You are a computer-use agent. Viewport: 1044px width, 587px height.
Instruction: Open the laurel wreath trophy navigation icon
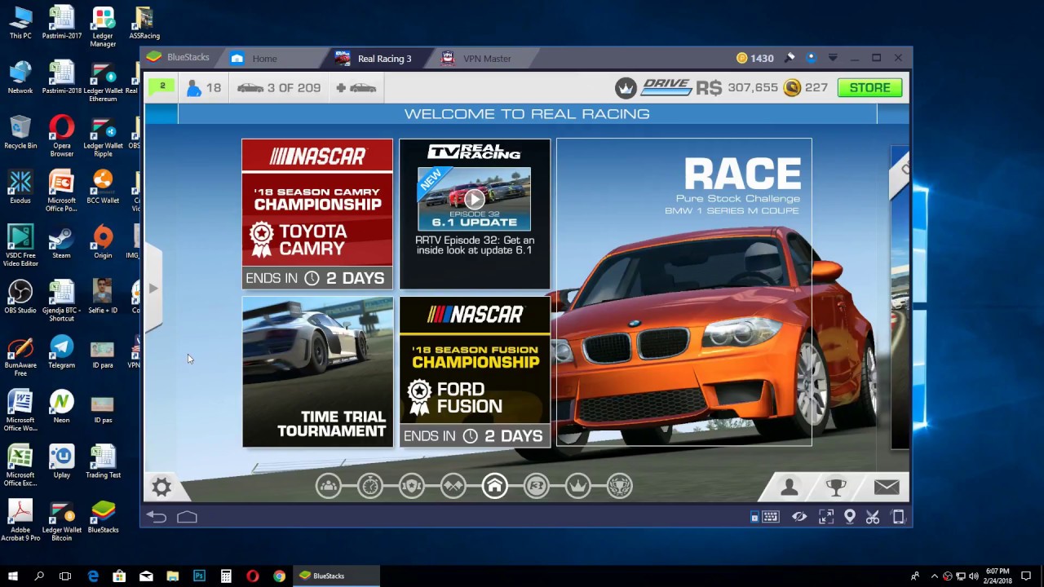[x=619, y=487]
